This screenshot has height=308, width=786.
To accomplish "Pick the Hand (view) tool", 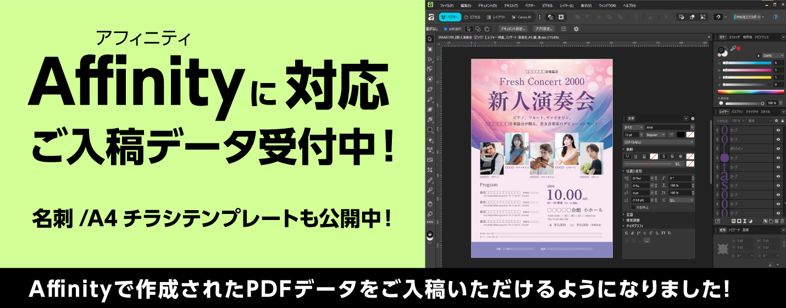I will tap(430, 204).
